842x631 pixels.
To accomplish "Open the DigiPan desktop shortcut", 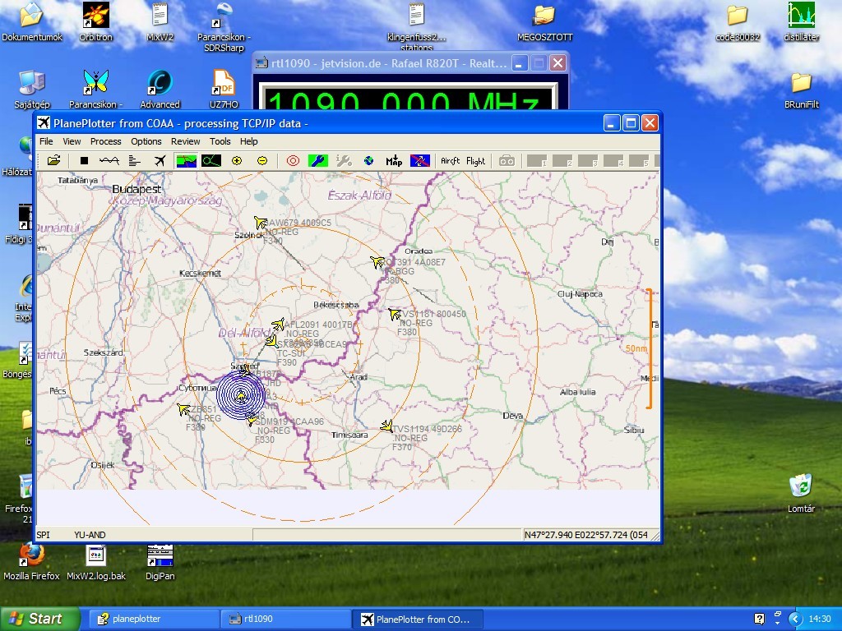I will [x=160, y=562].
